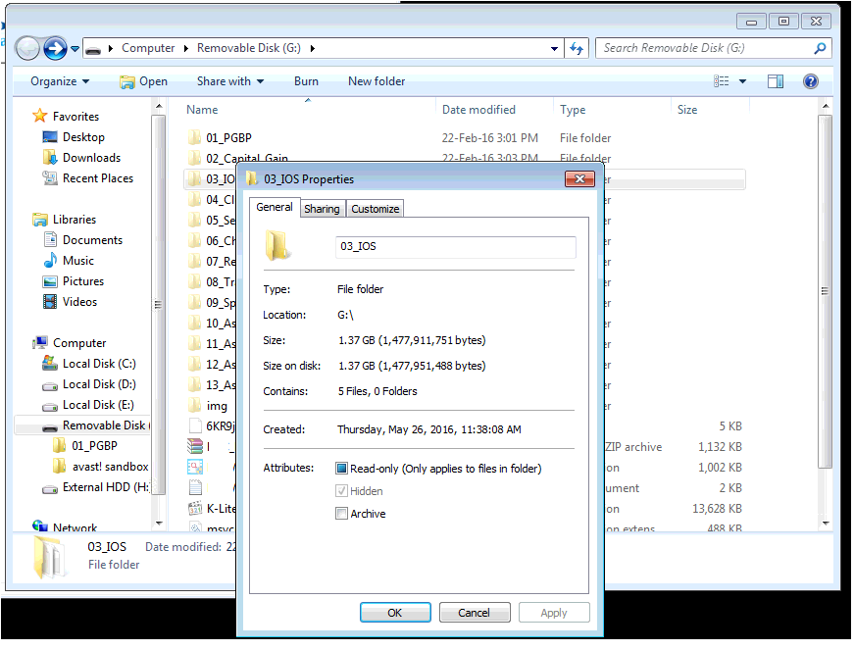
Task: Open the Organize dropdown menu
Action: [59, 81]
